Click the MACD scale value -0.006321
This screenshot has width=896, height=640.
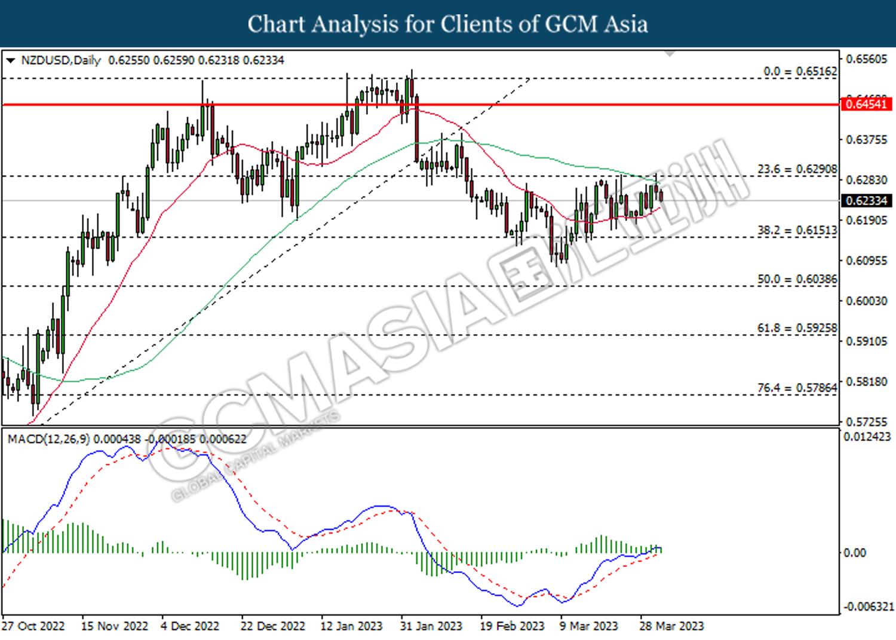(868, 607)
